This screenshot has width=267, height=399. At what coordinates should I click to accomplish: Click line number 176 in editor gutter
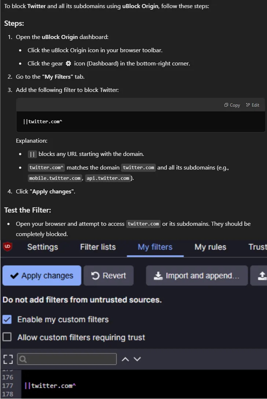(x=8, y=377)
